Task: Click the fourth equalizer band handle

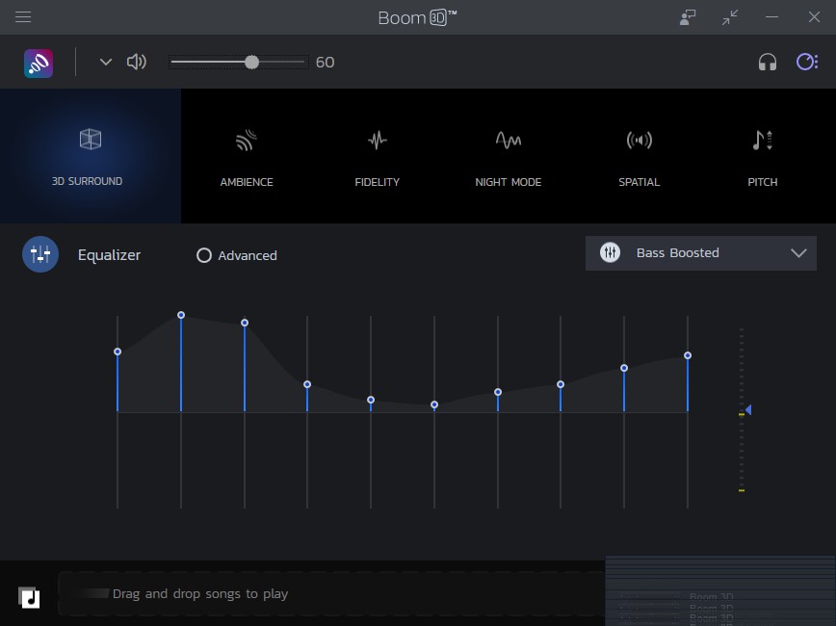Action: [307, 384]
